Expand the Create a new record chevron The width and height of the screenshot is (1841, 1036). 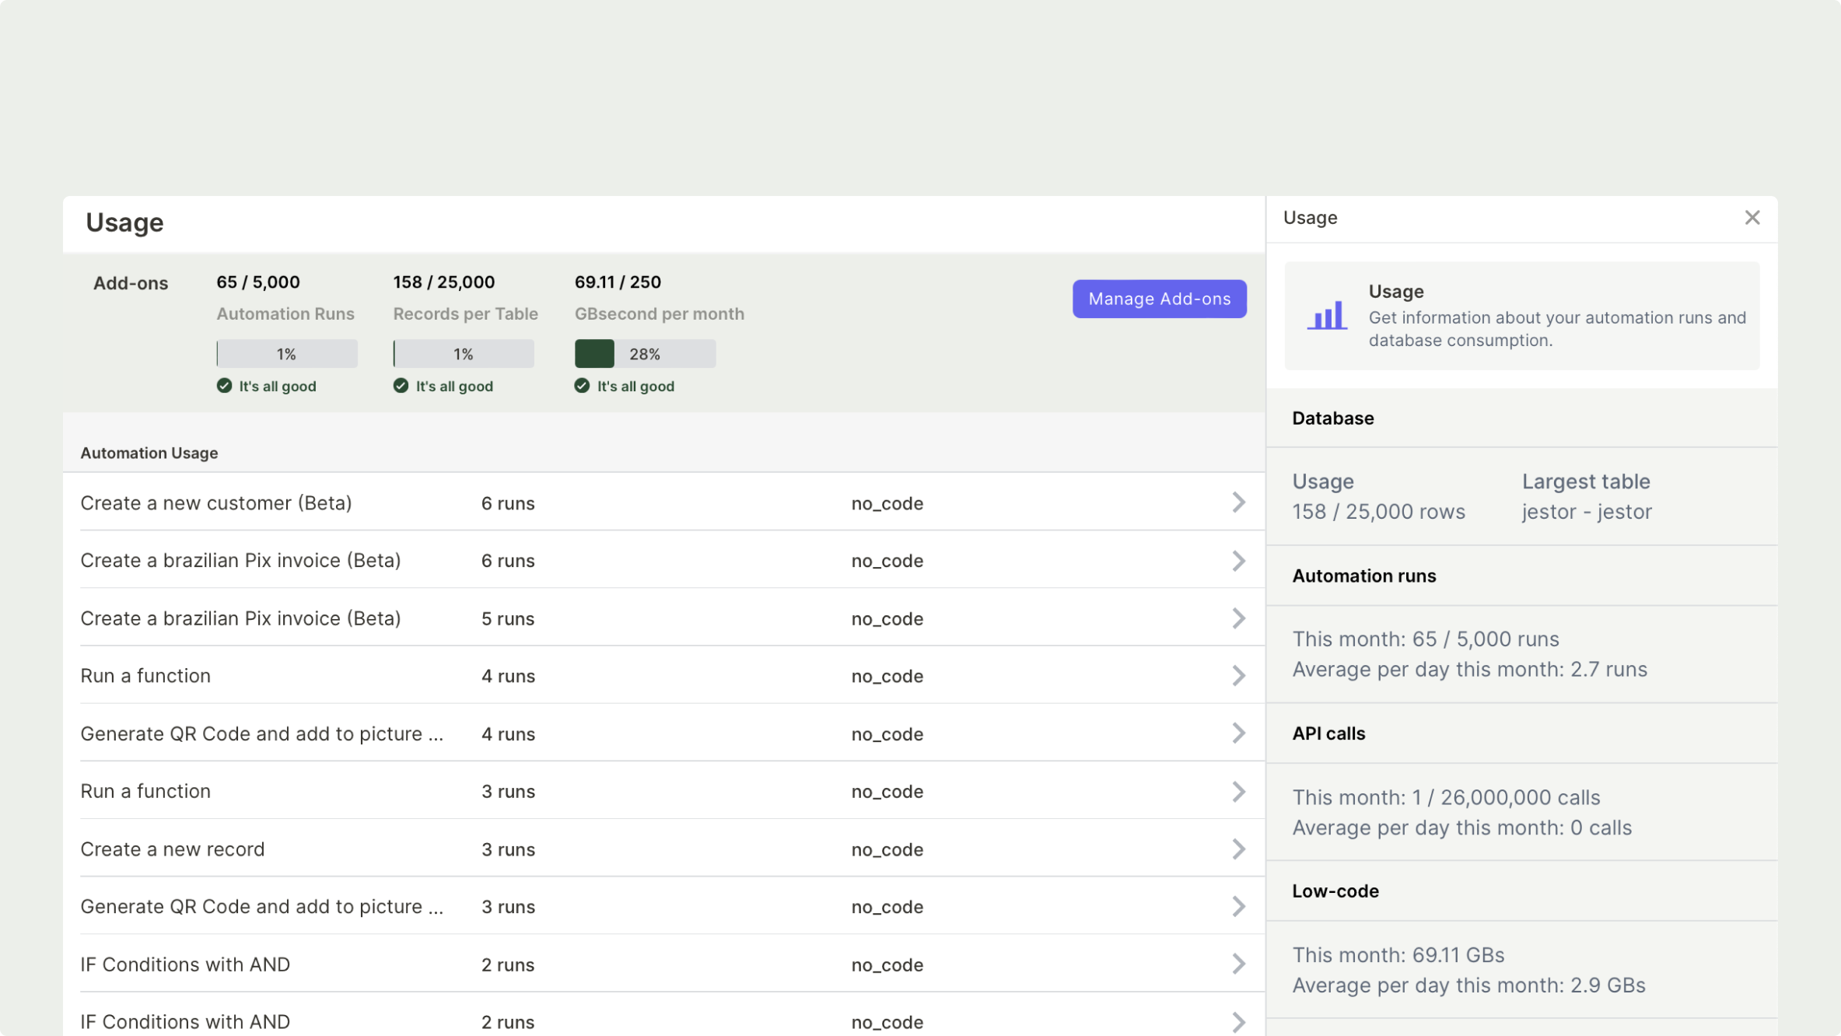[1238, 849]
